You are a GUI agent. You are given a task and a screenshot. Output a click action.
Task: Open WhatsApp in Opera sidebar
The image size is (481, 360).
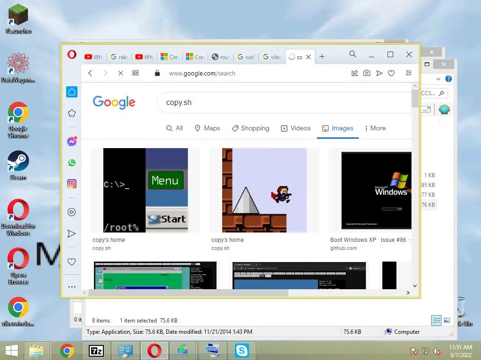pyautogui.click(x=72, y=163)
